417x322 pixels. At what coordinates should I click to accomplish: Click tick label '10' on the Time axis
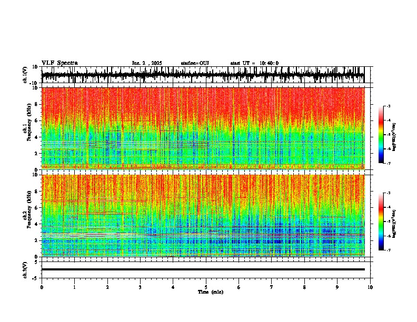370,287
